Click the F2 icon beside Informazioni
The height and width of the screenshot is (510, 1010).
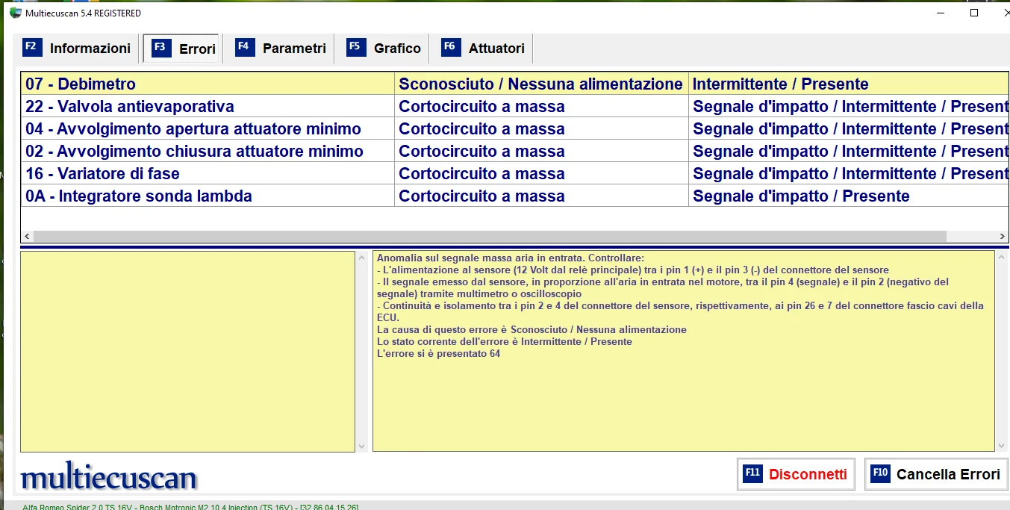(32, 47)
